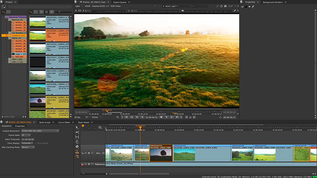Select the A013C020 tree clip on timeline
Image resolution: width=317 pixels, height=178 pixels.
pos(161,153)
